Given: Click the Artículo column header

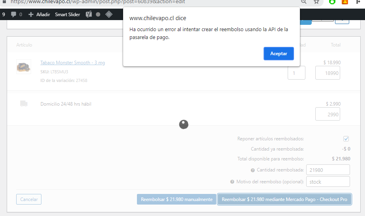Looking at the screenshot, I should [x=24, y=45].
